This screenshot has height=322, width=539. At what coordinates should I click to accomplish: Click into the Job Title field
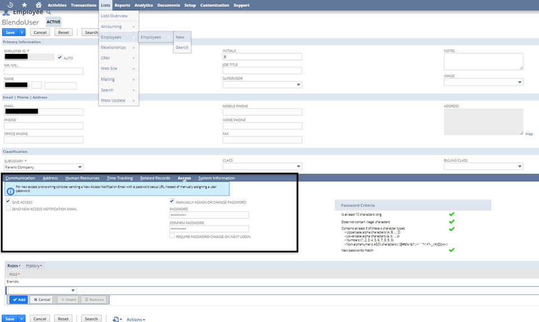click(262, 71)
